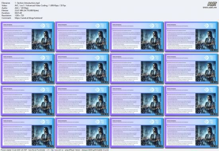Click the duration value '00:01:49'

point(18,13)
